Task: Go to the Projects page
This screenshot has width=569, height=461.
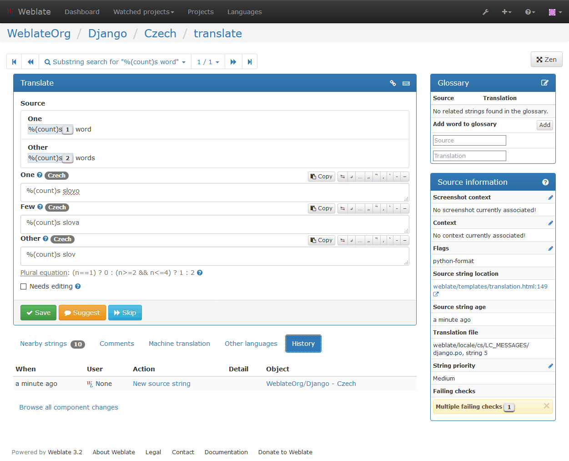Action: (x=201, y=12)
